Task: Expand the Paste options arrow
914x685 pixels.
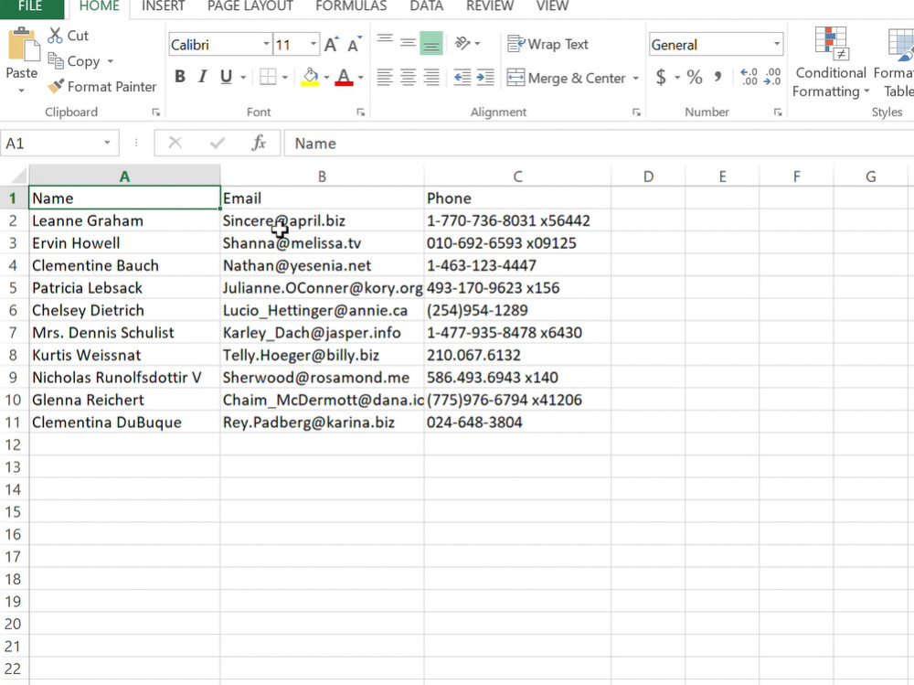Action: [x=22, y=91]
